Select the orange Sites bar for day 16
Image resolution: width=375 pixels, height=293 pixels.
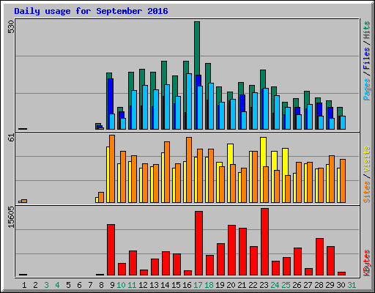[x=189, y=170]
